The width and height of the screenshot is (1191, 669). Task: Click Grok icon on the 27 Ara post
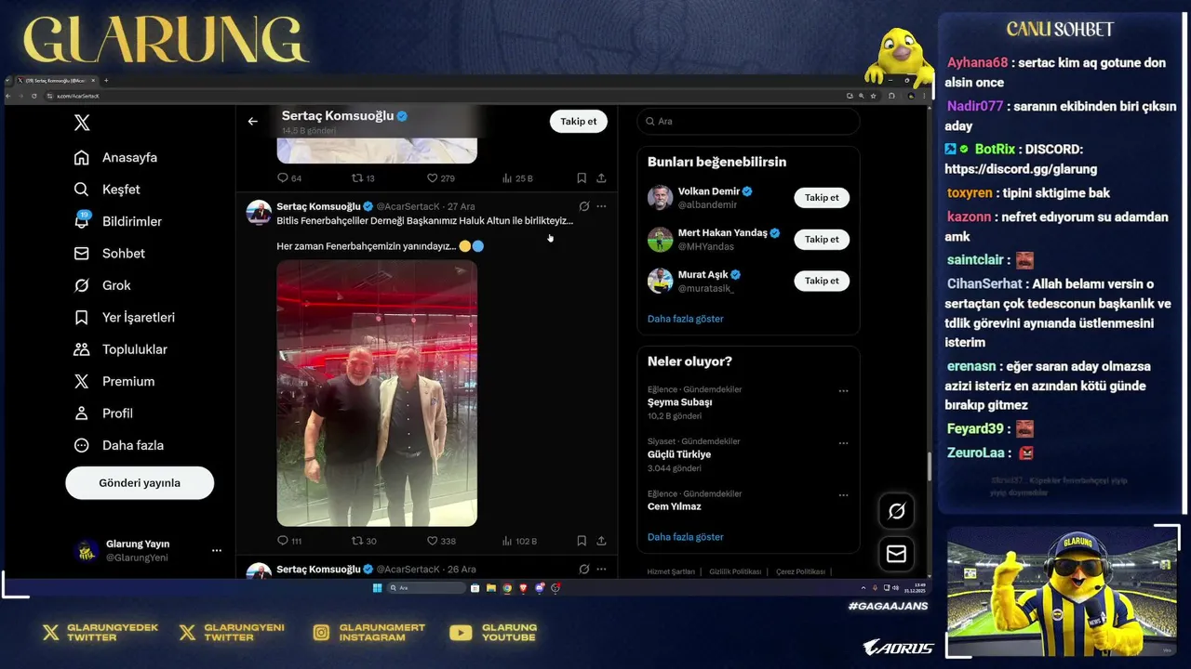(x=583, y=206)
